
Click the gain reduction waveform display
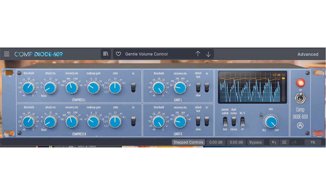[x=249, y=87]
